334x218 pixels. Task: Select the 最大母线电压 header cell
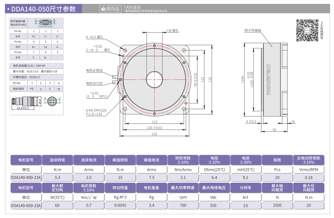click(x=214, y=188)
